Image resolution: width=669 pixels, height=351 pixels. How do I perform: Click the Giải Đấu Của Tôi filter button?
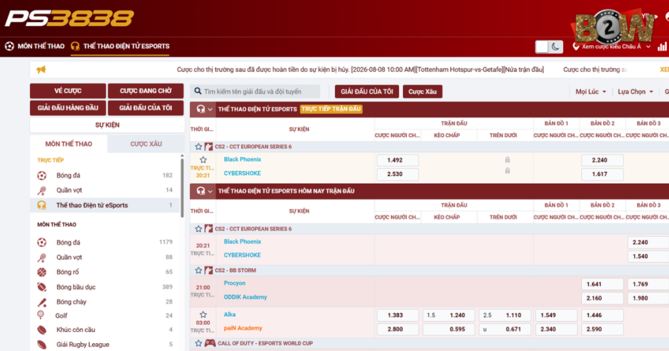(x=367, y=91)
